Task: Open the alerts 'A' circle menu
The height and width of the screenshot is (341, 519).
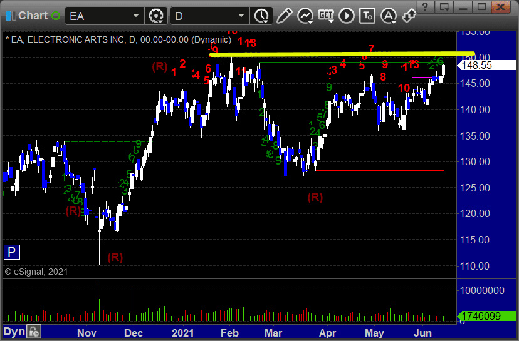Action: (389, 16)
